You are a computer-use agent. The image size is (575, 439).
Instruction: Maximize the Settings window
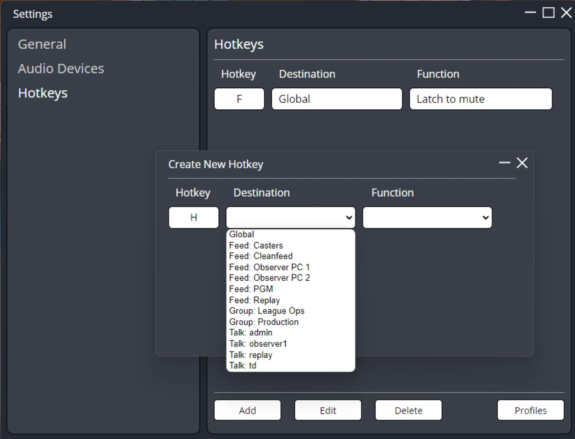point(548,13)
